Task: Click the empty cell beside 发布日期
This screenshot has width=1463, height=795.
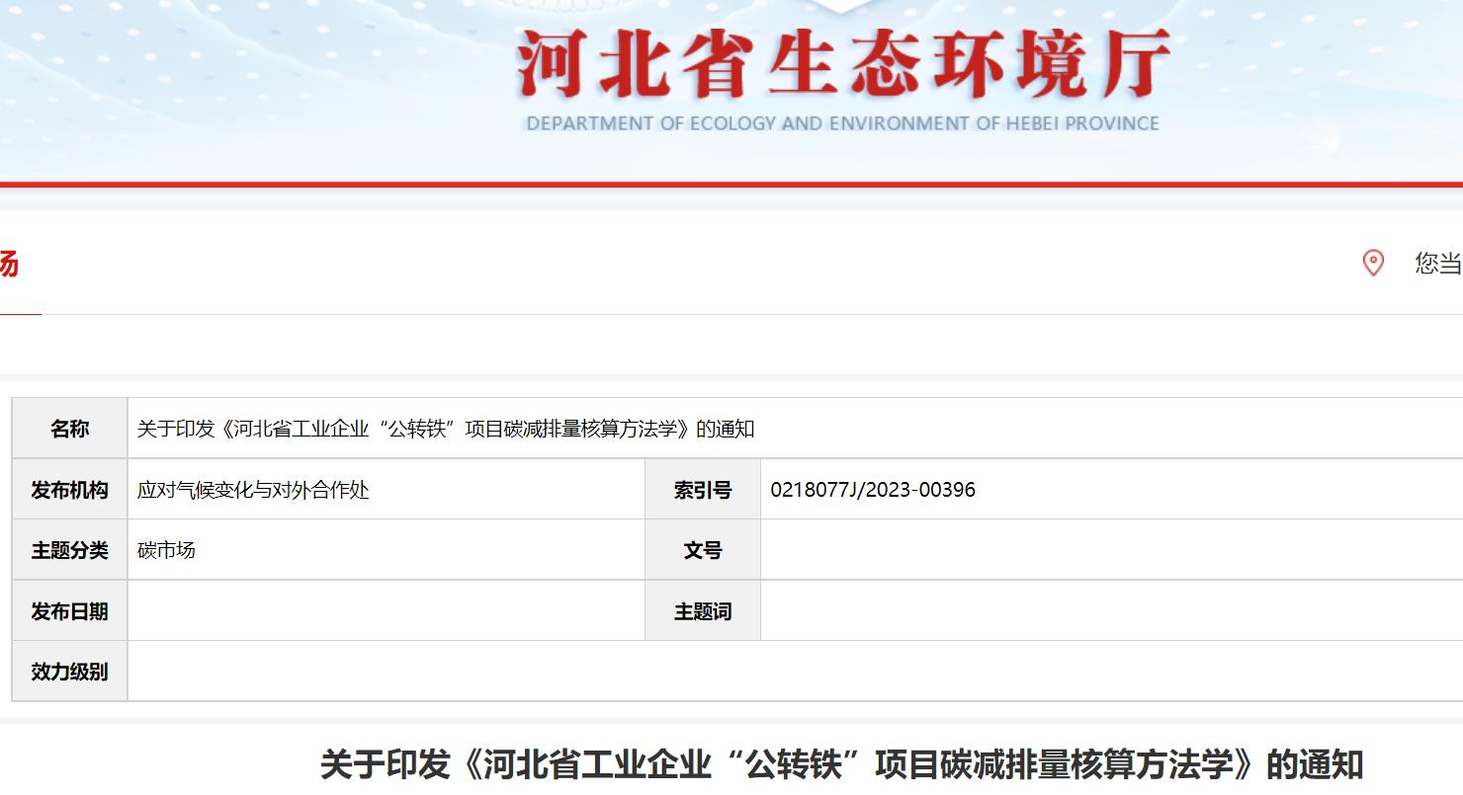Action: point(386,611)
